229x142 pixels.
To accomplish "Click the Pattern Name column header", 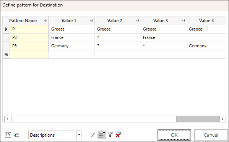I will click(x=26, y=21).
